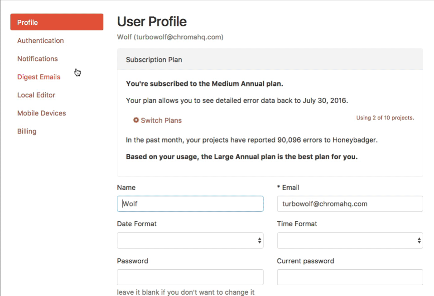434x296 pixels.
Task: Navigate to Digest Emails settings
Action: point(39,77)
